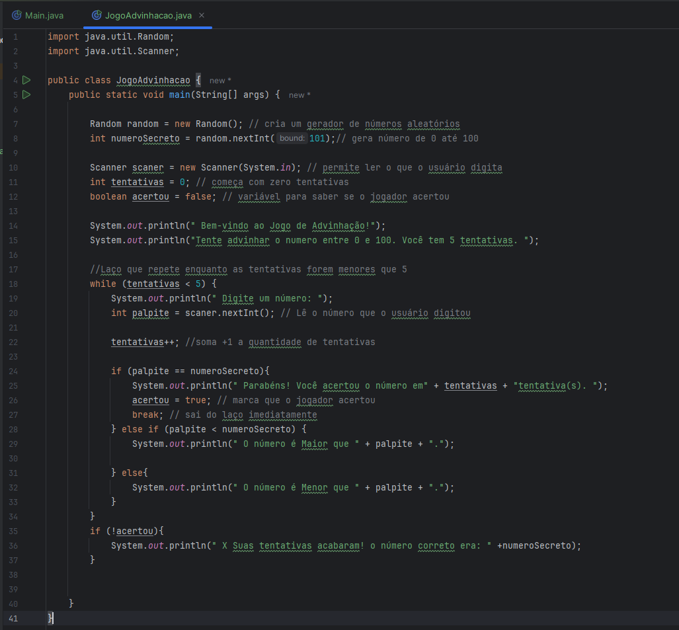Click the run icon beside the main method
The height and width of the screenshot is (630, 679).
(26, 95)
